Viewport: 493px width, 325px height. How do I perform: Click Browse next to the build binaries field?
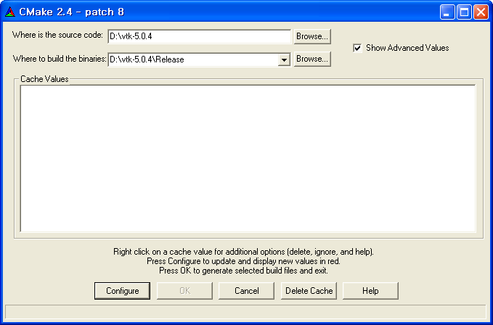click(312, 59)
